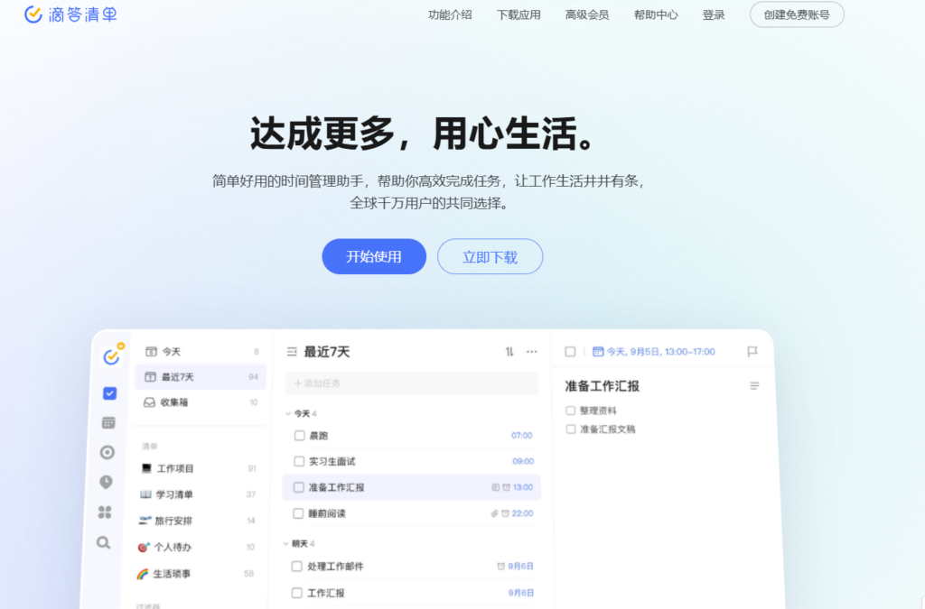Open the 高级会员 menu item
Image resolution: width=925 pixels, height=609 pixels.
pos(587,14)
